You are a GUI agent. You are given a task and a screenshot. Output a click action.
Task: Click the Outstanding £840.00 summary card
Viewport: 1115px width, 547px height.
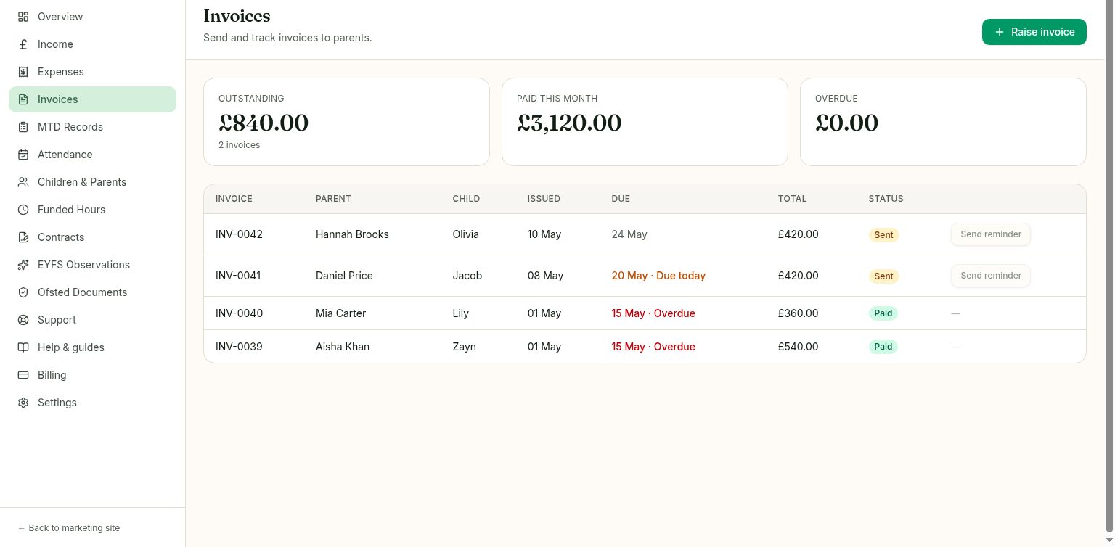[346, 122]
